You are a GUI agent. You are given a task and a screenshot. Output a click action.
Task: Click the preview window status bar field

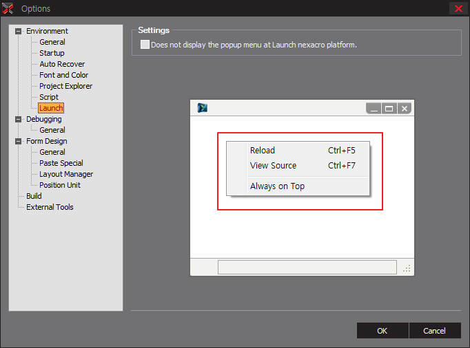click(x=307, y=268)
